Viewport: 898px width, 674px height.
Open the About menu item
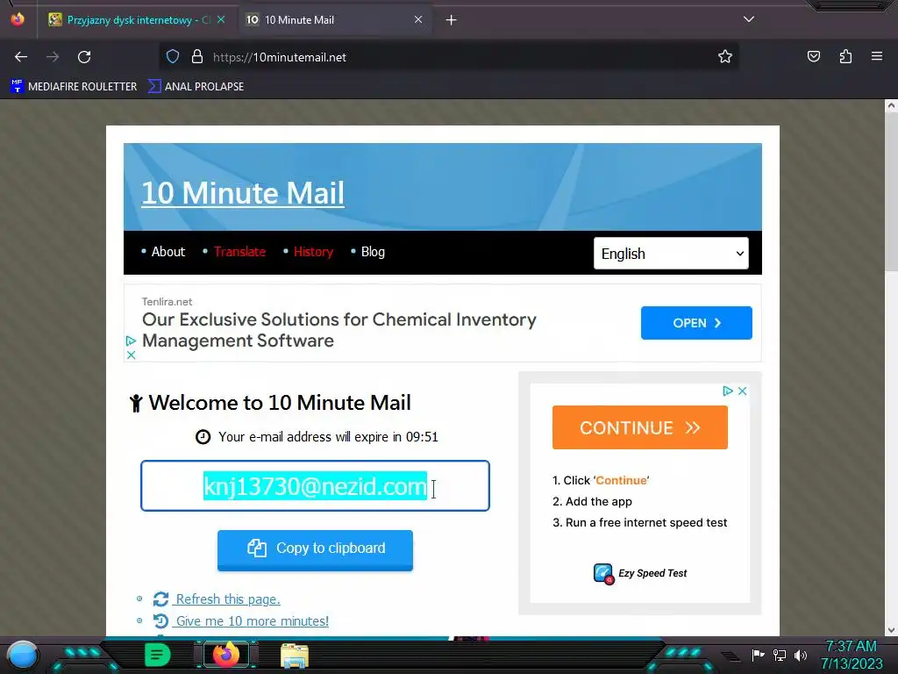pyautogui.click(x=167, y=252)
